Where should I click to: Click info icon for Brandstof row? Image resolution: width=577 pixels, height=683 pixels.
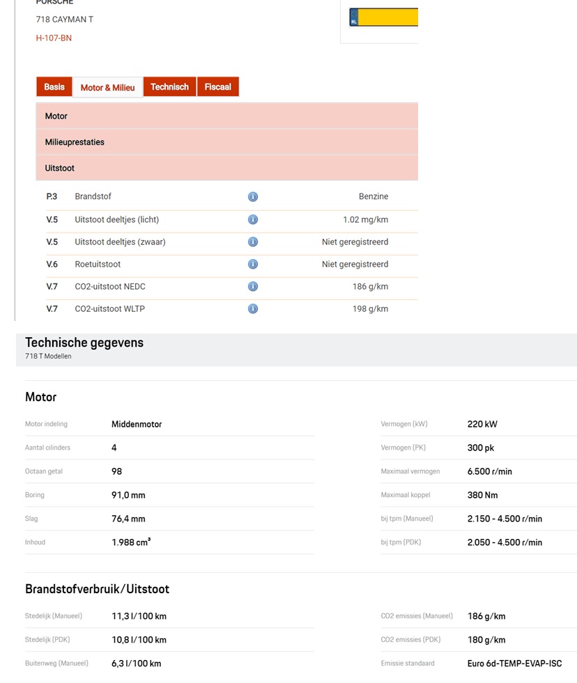click(253, 196)
